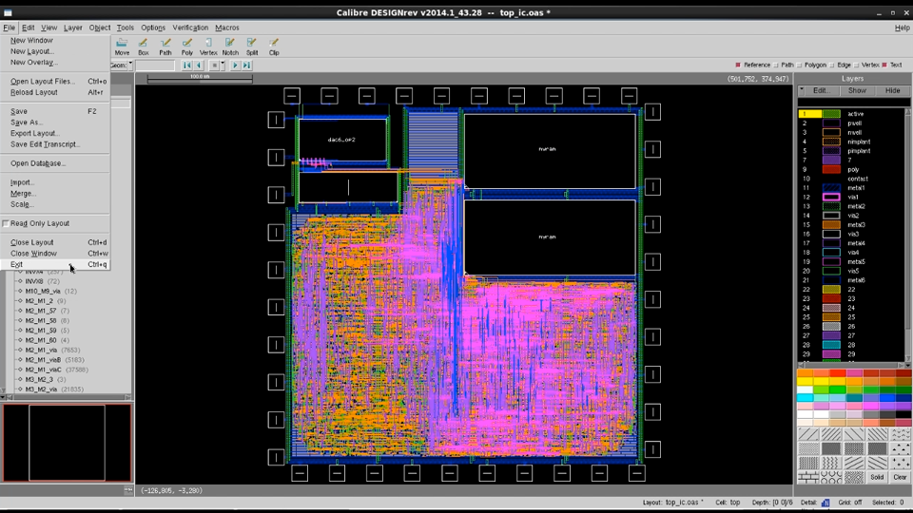Go to next geometry result
The height and width of the screenshot is (513, 913).
point(235,66)
